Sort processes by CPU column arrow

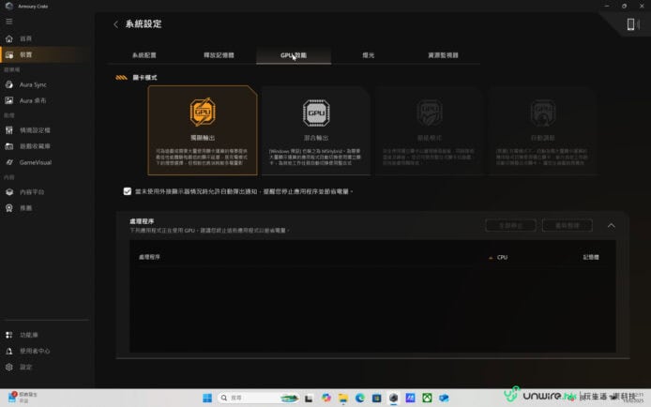pos(490,256)
